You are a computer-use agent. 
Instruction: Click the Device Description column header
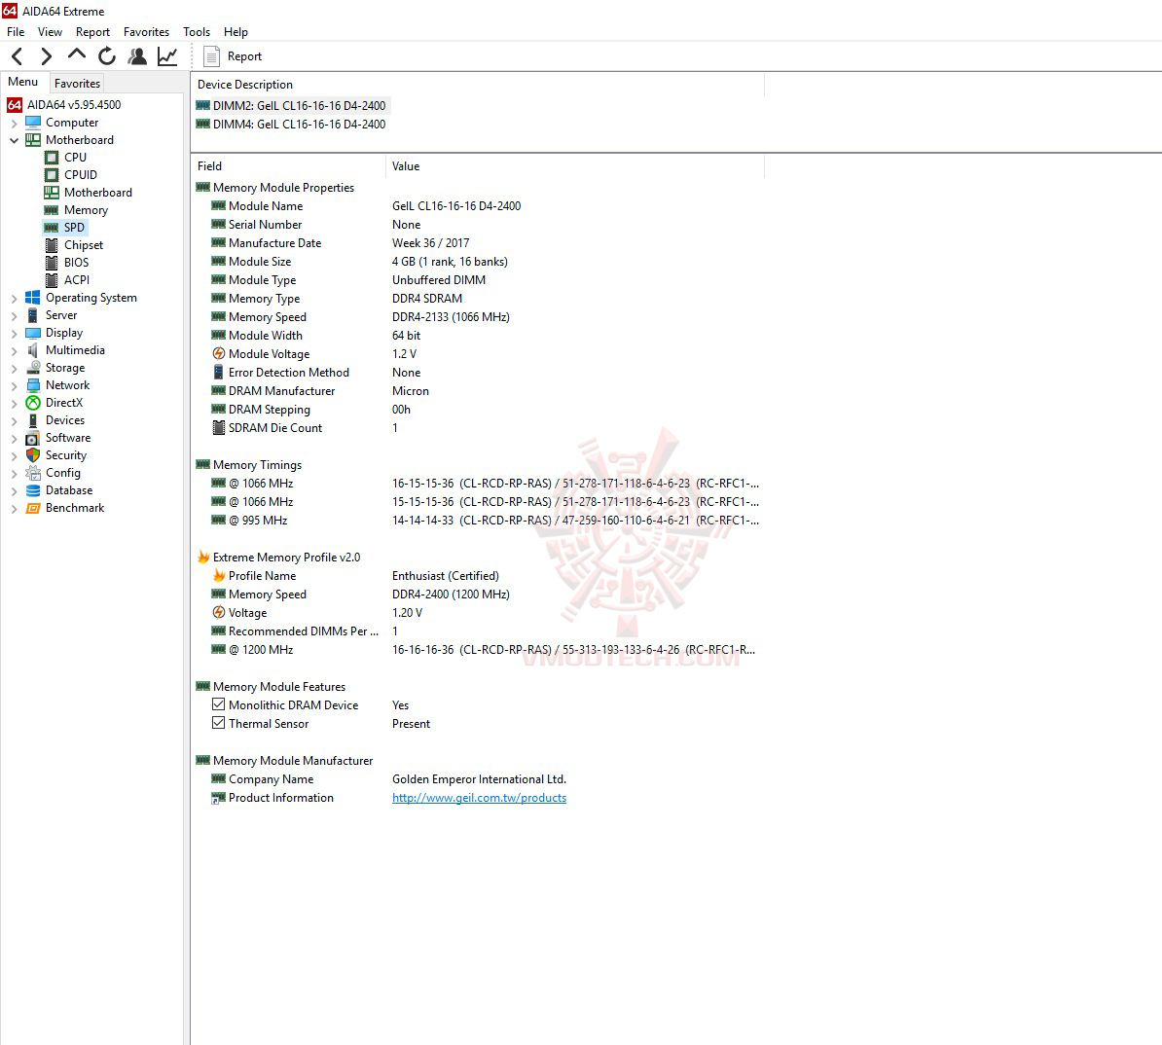point(478,85)
